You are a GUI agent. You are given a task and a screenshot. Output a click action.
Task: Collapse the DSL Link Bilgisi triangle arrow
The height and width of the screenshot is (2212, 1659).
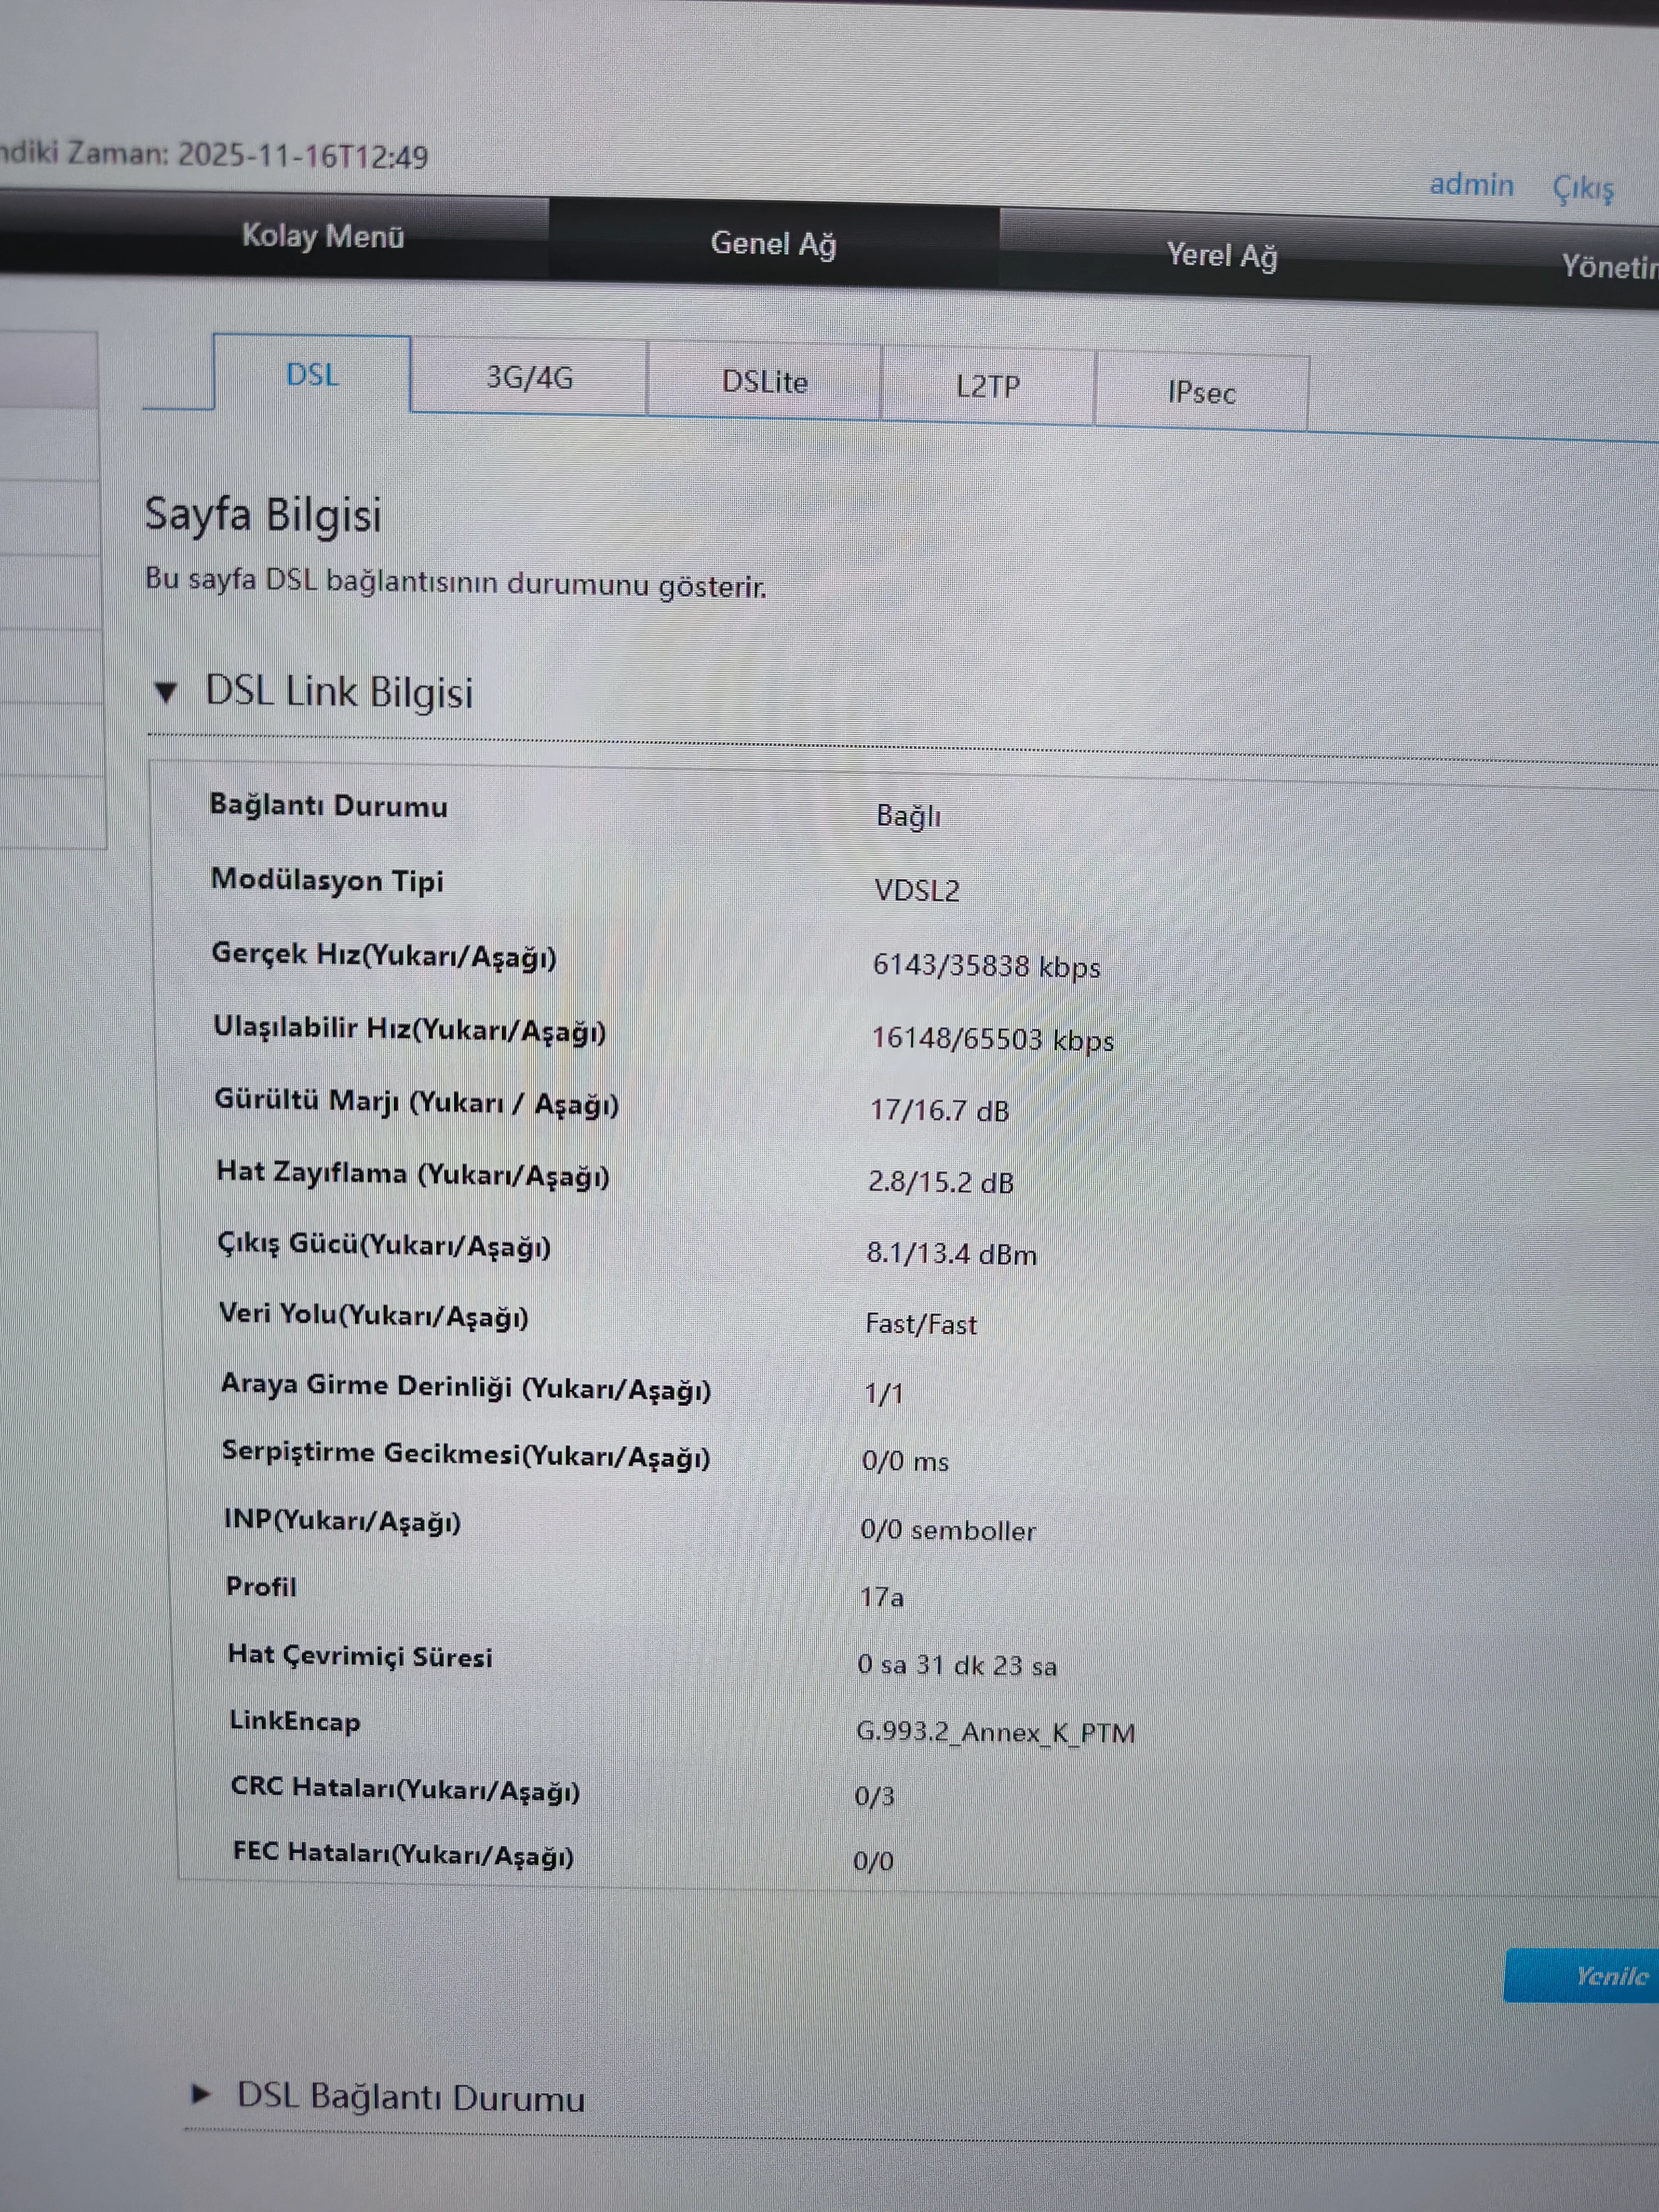166,692
